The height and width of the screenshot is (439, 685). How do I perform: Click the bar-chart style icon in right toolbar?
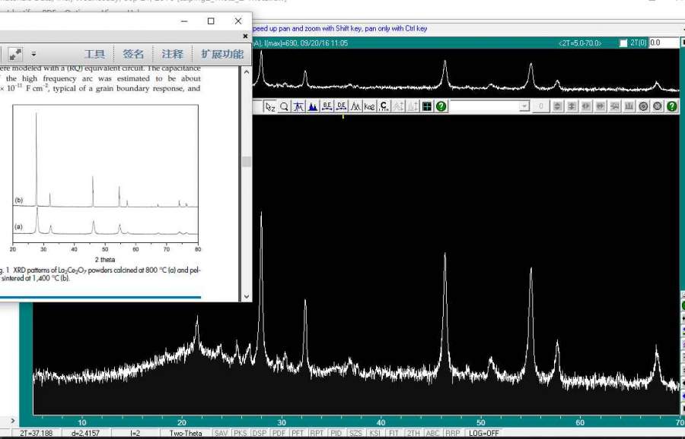tap(629, 106)
